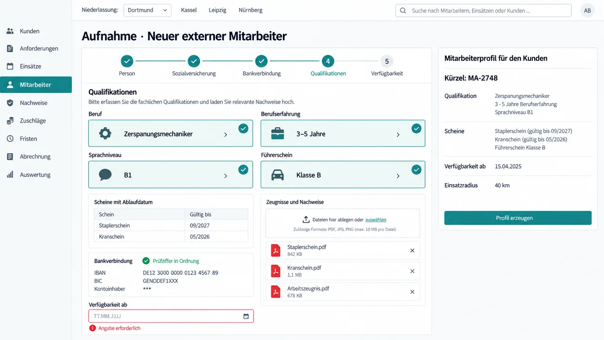Click the speech bubble icon in Sprachniveau card
Screen dimensions: 604x340
(105, 175)
